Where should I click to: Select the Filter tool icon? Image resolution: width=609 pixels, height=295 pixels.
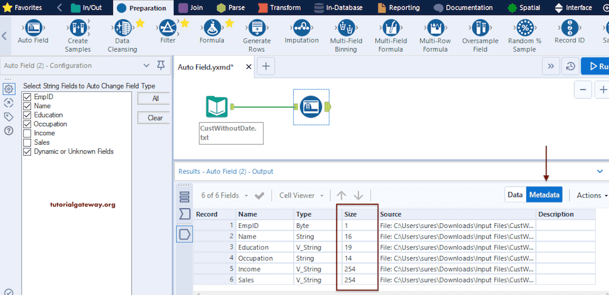[168, 27]
